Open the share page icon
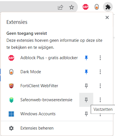This screenshot has width=115, height=136. (x=61, y=7)
